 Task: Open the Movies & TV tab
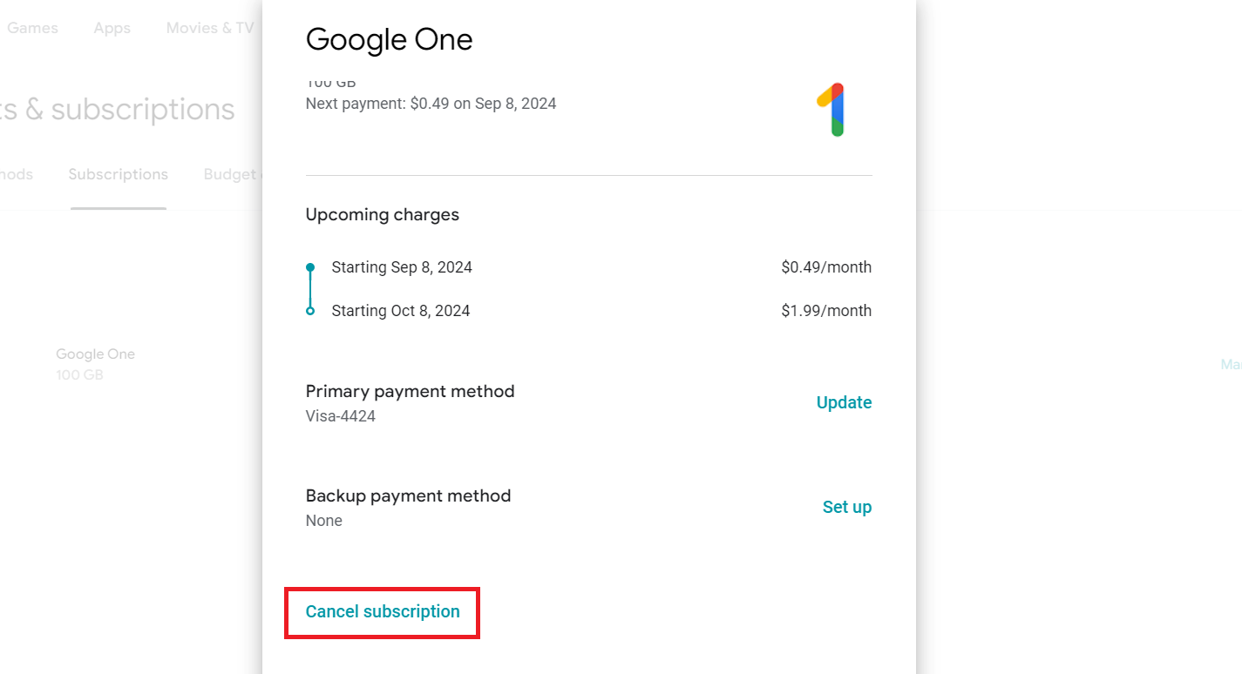210,28
